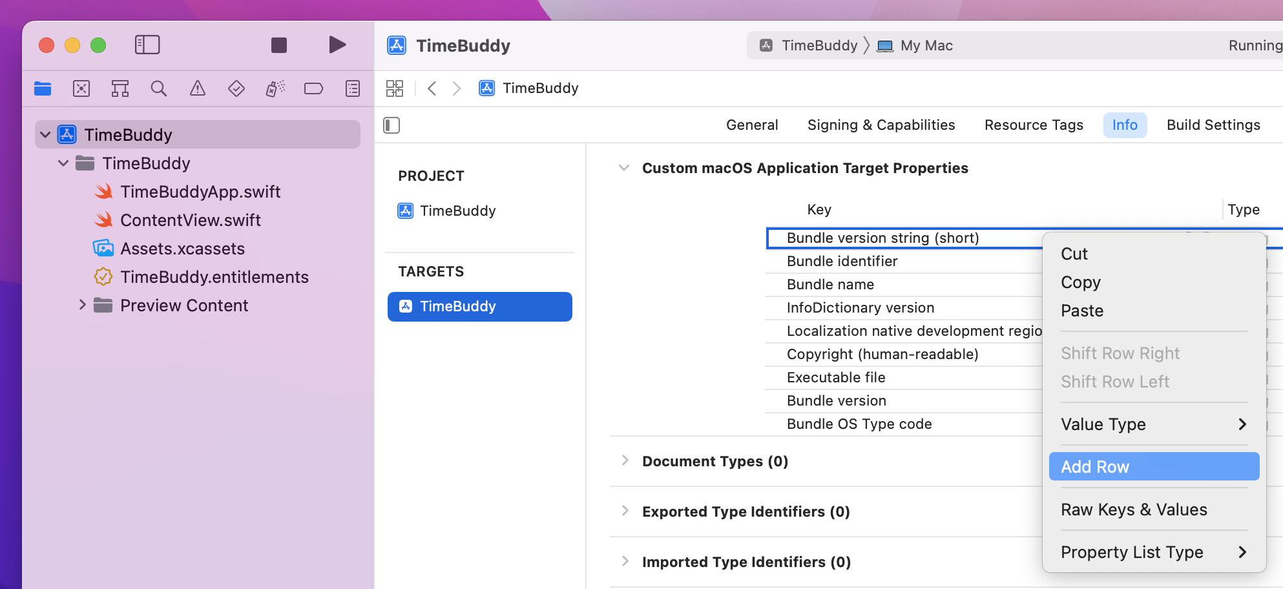This screenshot has height=589, width=1283.
Task: Choose Add Row from the context menu
Action: point(1153,466)
